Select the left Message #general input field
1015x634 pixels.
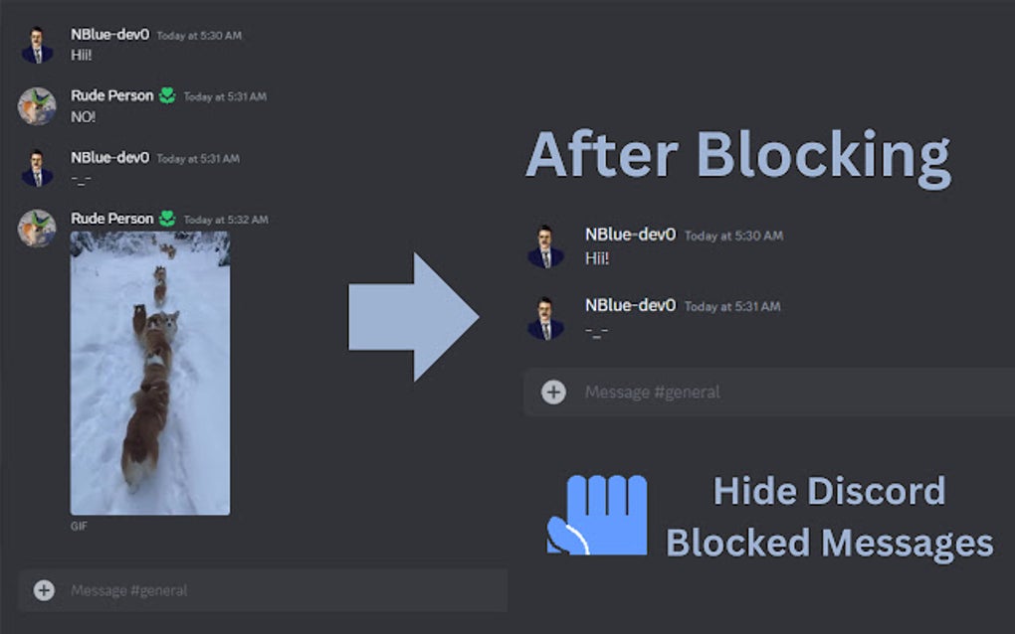199,590
